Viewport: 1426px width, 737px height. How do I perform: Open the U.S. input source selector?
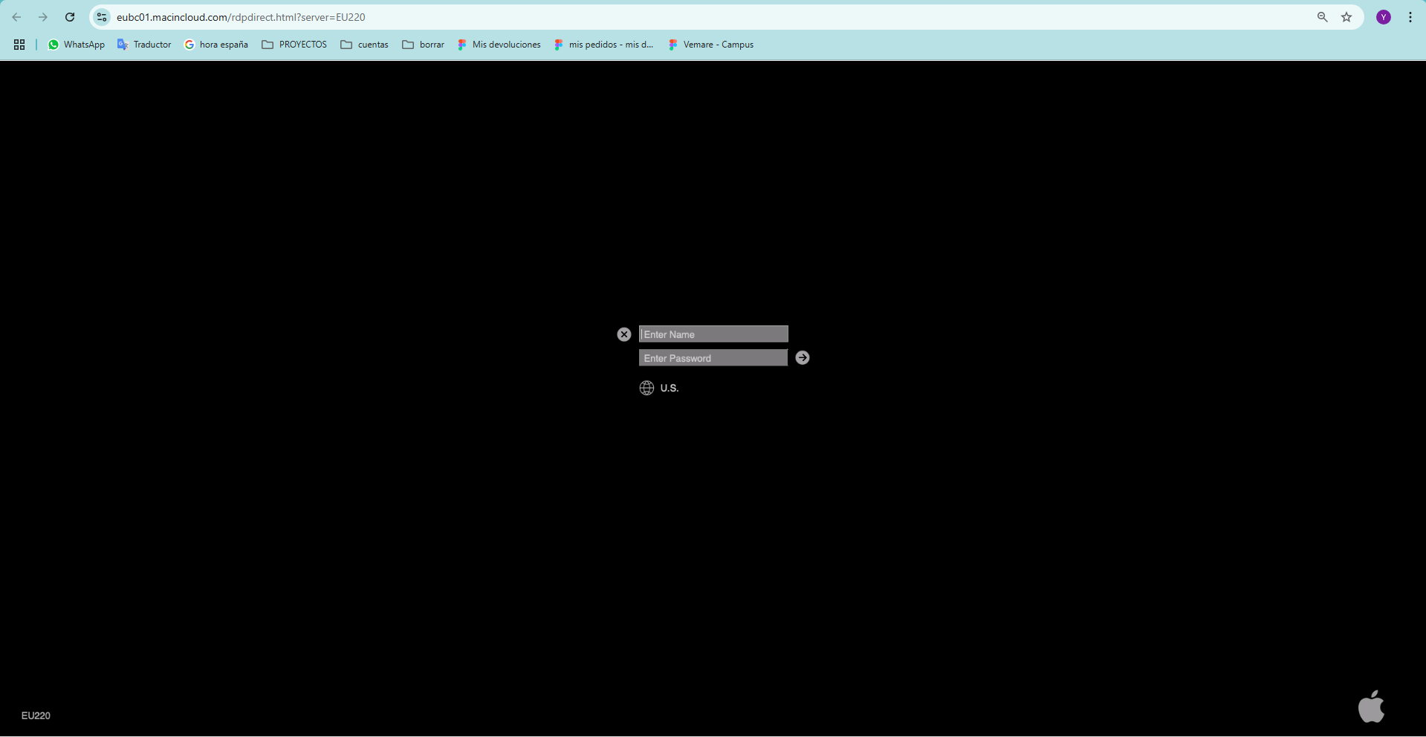click(669, 388)
